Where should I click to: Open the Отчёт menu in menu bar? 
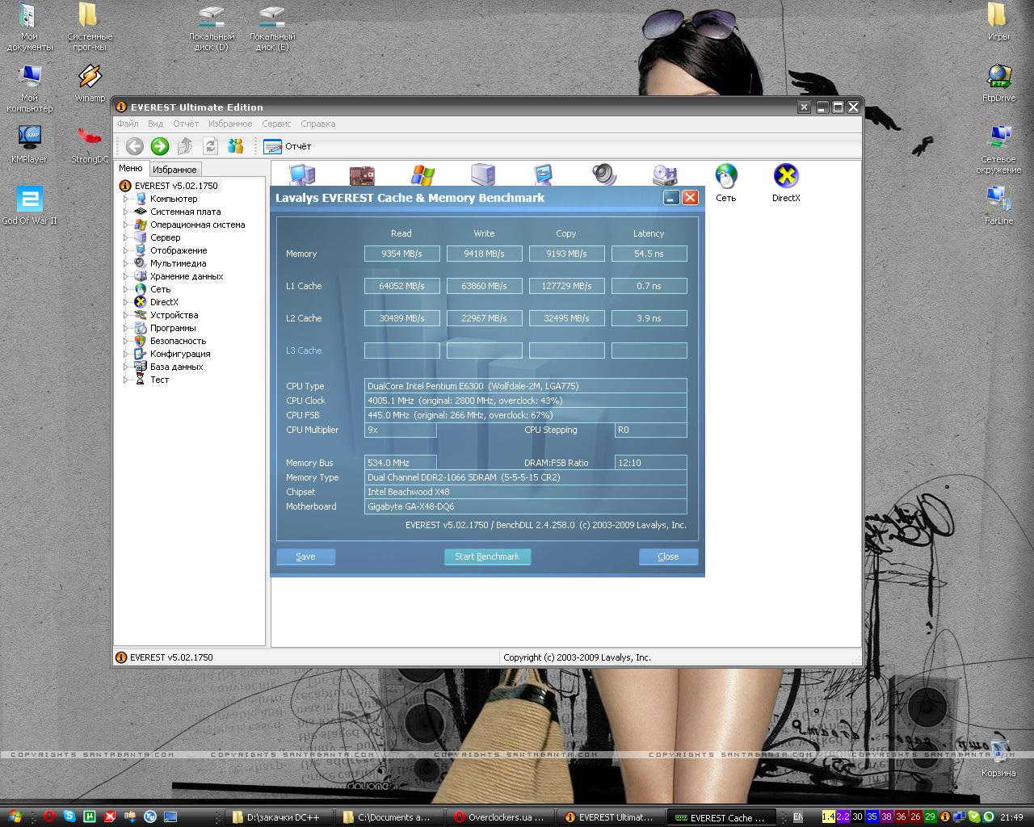click(x=186, y=124)
